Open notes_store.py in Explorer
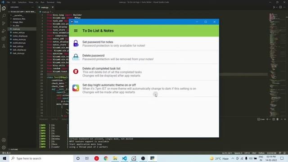The image size is (288, 162). point(19,39)
